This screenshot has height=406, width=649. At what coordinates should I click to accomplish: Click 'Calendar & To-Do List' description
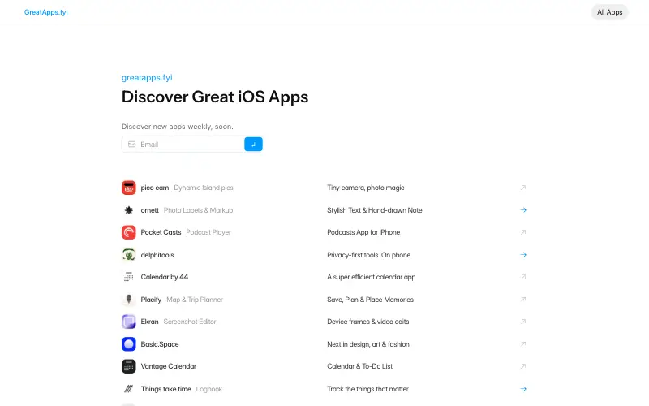pyautogui.click(x=359, y=366)
